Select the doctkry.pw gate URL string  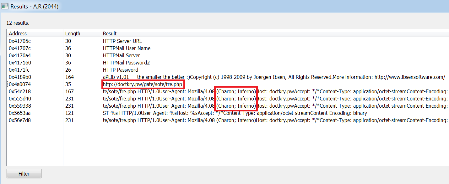pos(143,84)
